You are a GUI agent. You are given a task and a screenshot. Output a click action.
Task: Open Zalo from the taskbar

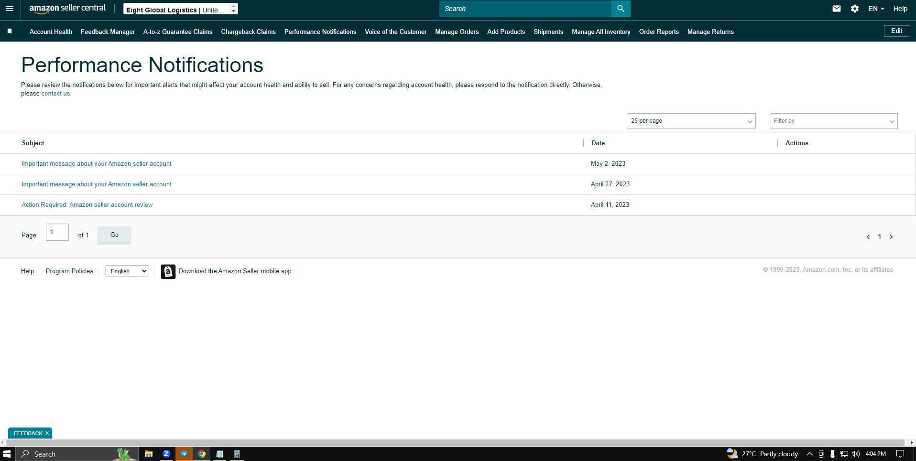click(x=166, y=454)
